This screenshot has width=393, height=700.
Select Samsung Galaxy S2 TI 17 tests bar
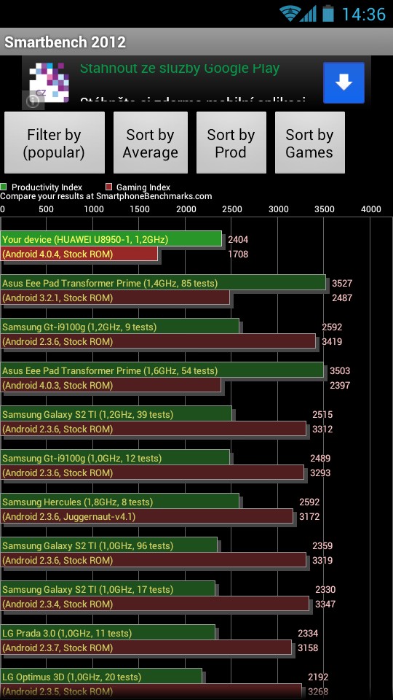(108, 589)
